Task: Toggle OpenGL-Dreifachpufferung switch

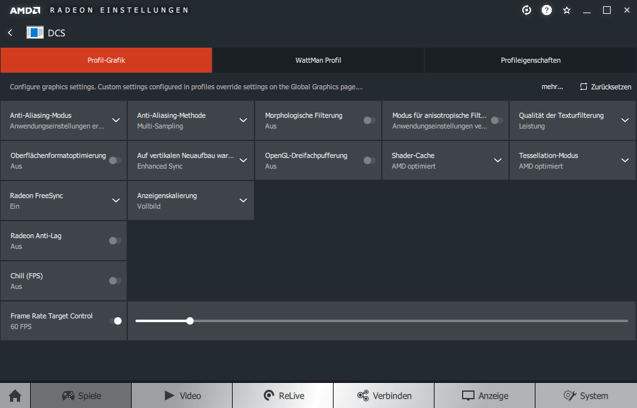Action: [x=369, y=160]
